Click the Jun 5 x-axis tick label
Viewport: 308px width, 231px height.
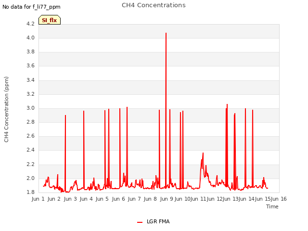tap(102, 199)
